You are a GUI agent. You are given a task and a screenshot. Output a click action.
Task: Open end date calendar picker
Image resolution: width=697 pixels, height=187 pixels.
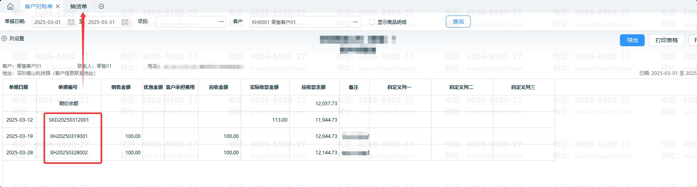coord(125,22)
